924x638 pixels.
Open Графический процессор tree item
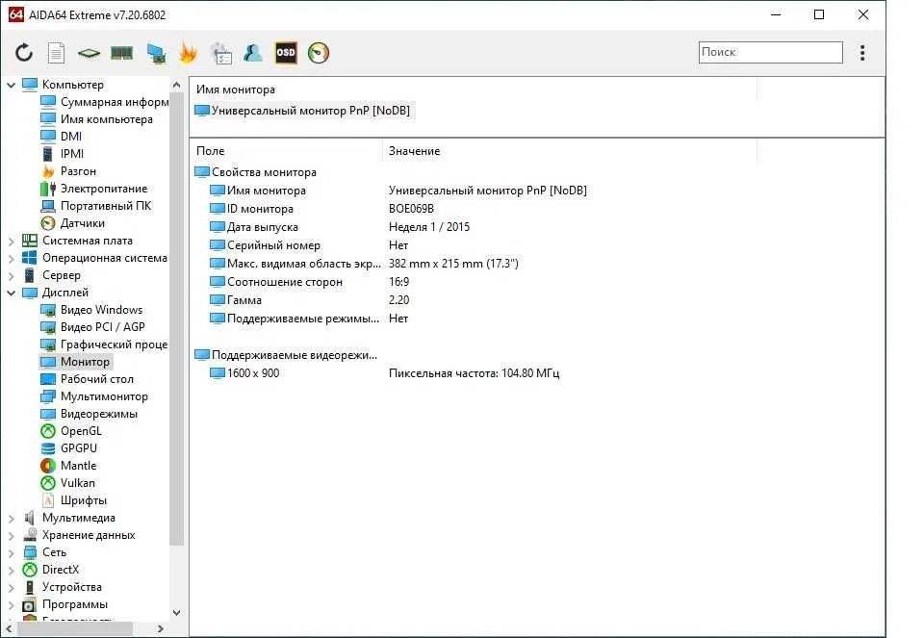tap(104, 345)
